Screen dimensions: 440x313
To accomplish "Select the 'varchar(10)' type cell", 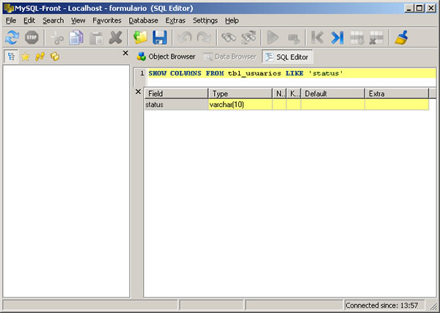I will [241, 105].
